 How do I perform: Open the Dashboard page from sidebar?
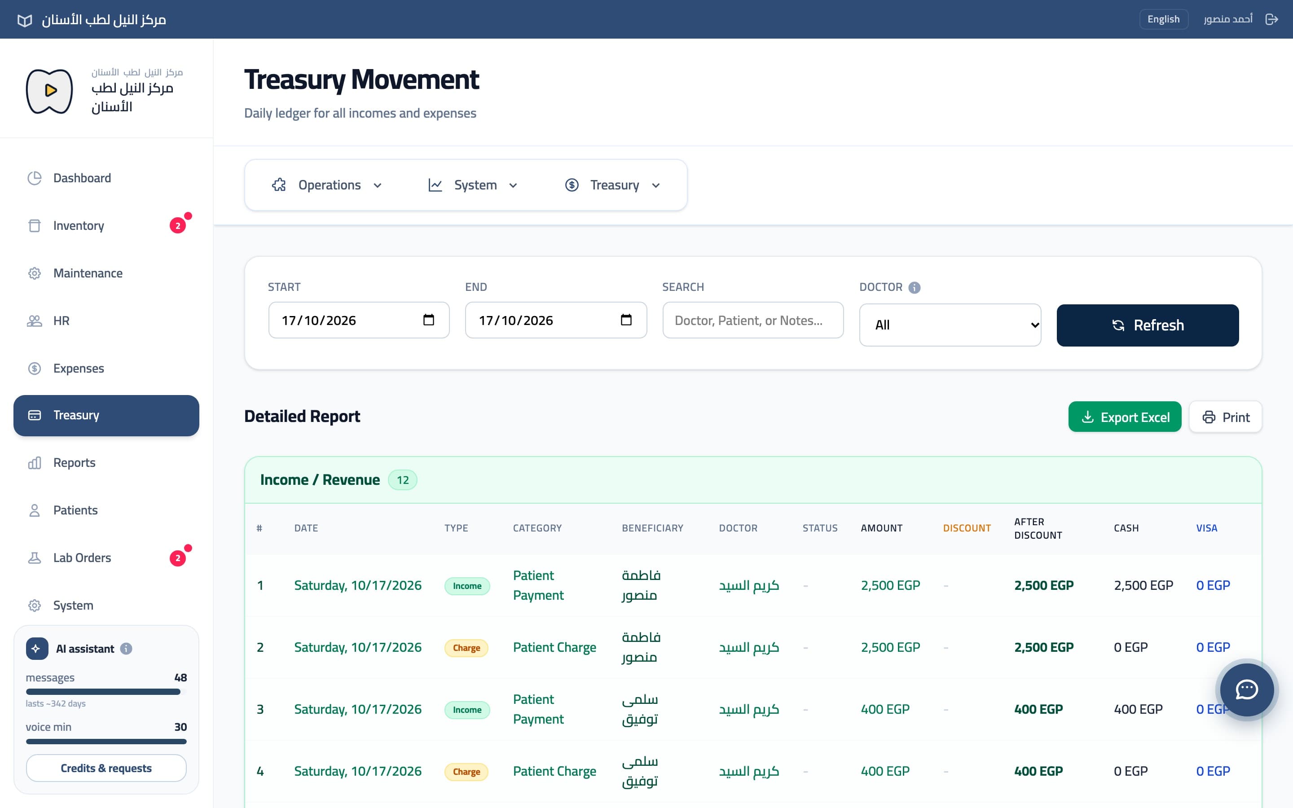[x=106, y=178]
